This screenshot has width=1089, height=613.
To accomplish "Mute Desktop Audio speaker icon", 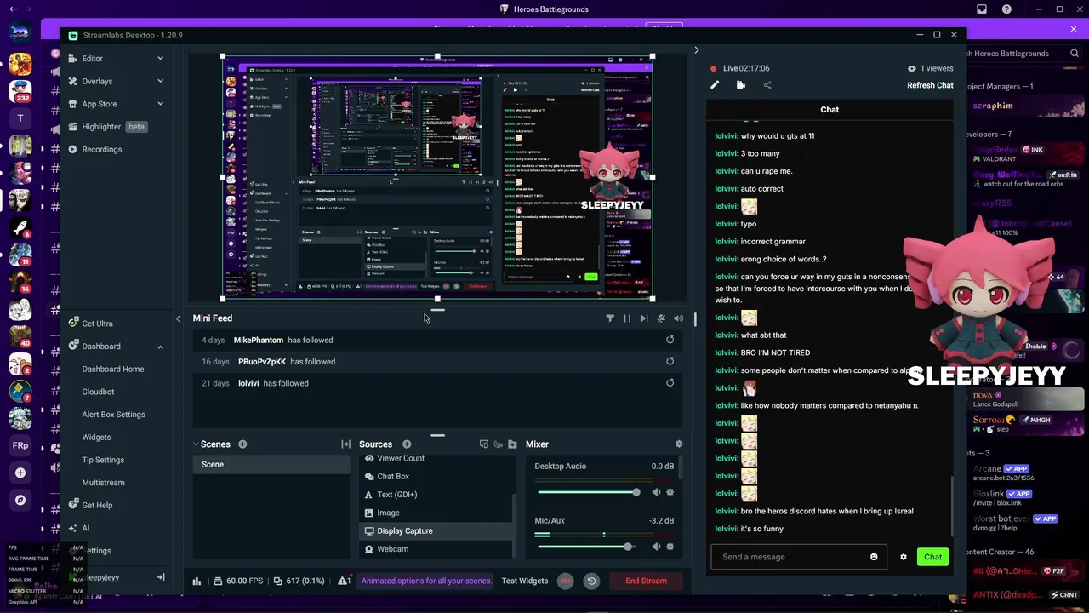I will pyautogui.click(x=656, y=492).
